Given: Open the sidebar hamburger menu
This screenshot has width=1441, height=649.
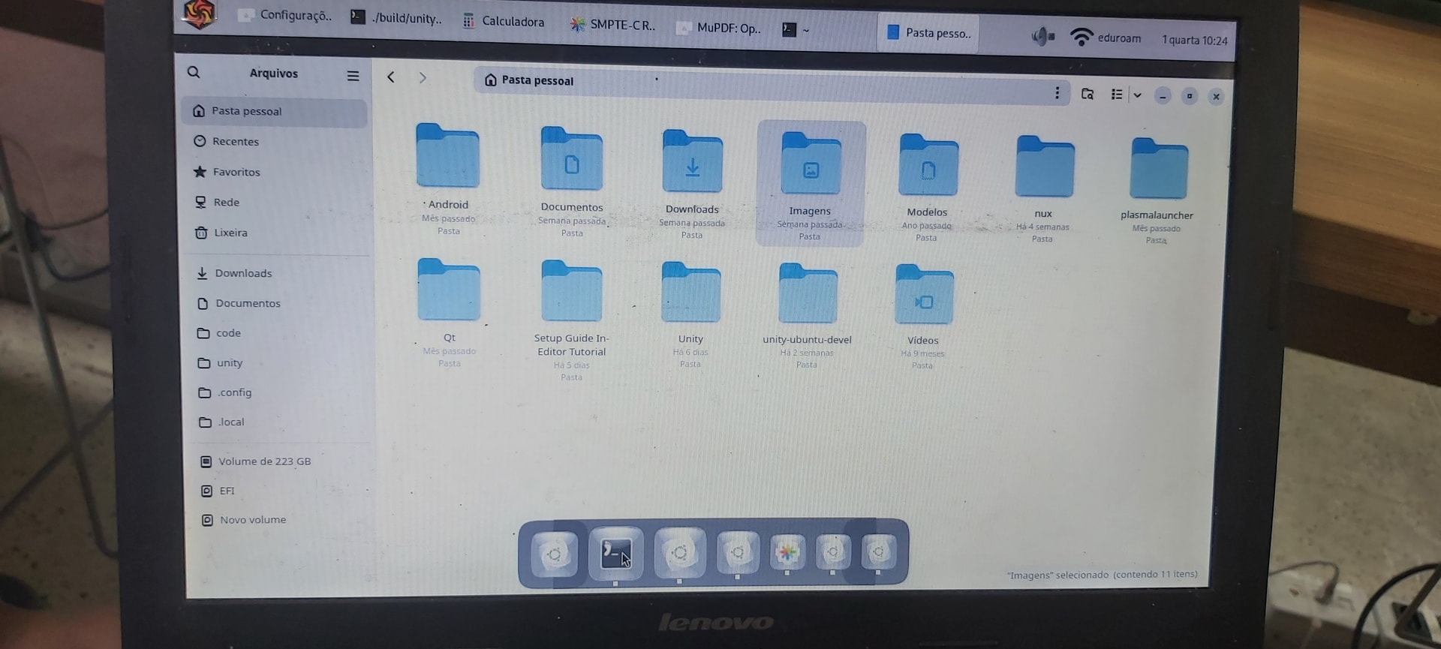Looking at the screenshot, I should [x=353, y=76].
